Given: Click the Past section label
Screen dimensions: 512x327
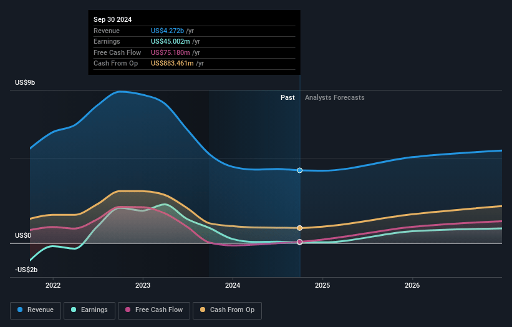Looking at the screenshot, I should tap(287, 98).
